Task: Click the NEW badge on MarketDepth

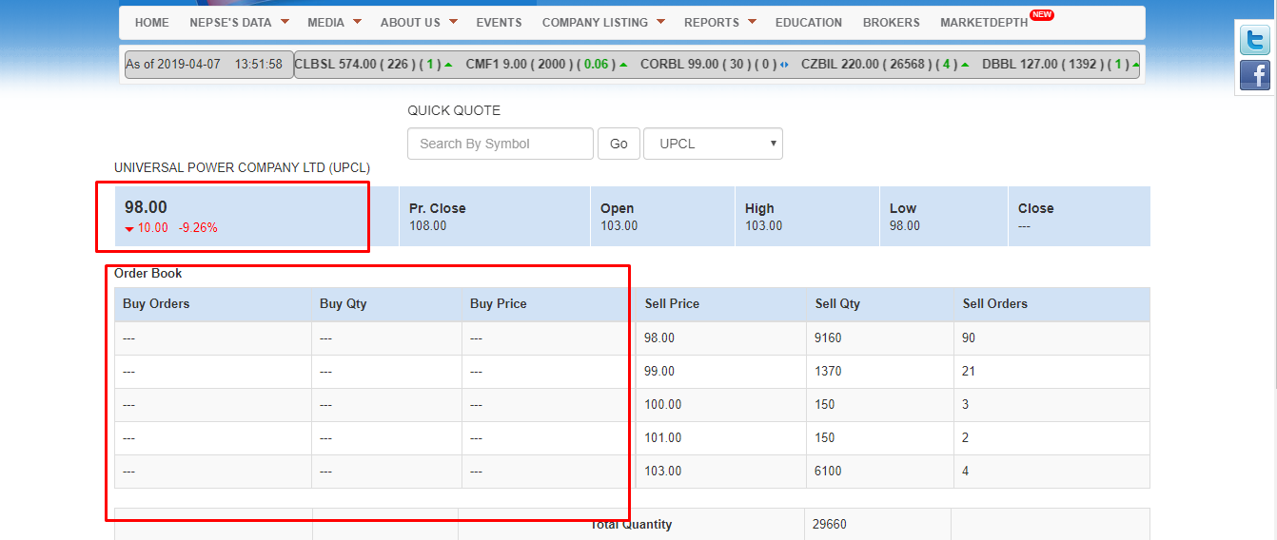Action: point(1042,15)
